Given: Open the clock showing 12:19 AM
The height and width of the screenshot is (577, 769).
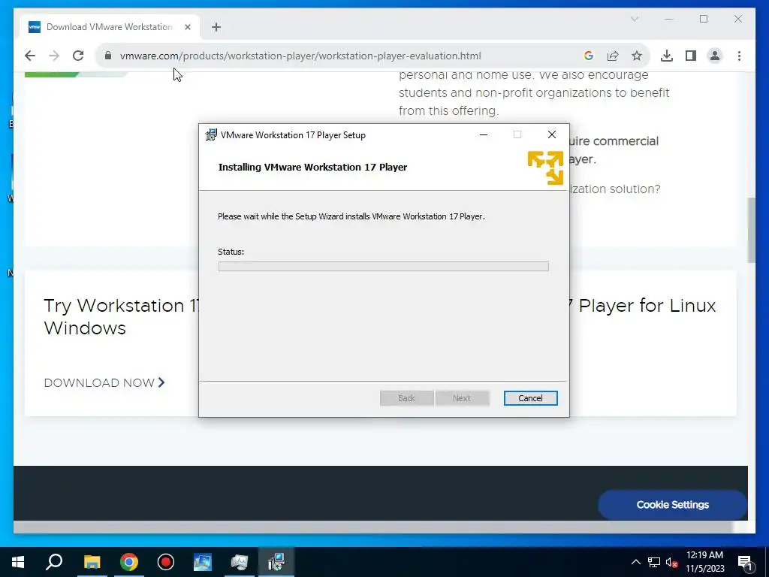Looking at the screenshot, I should pyautogui.click(x=704, y=562).
